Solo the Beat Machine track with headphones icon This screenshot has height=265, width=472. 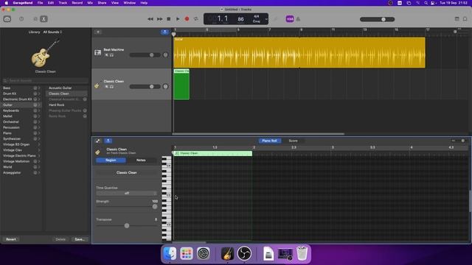tap(111, 55)
